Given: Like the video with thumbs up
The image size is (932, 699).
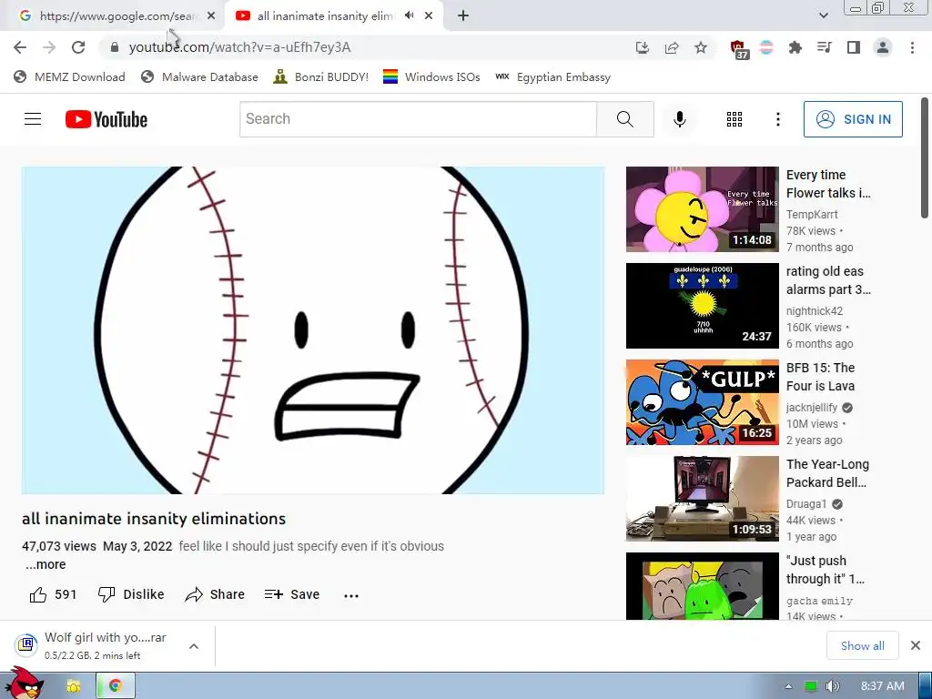Looking at the screenshot, I should [53, 594].
